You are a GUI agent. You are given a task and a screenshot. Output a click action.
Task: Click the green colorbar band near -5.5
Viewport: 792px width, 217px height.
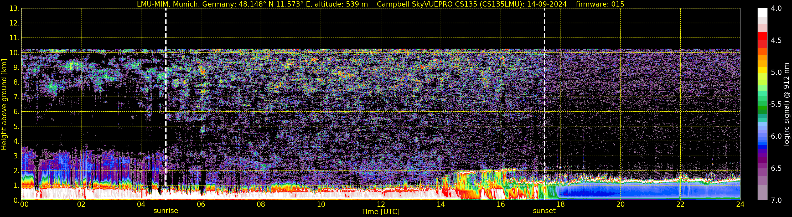click(x=762, y=105)
